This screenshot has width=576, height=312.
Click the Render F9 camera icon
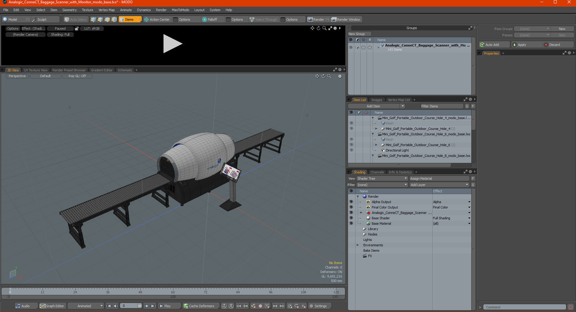pos(310,19)
